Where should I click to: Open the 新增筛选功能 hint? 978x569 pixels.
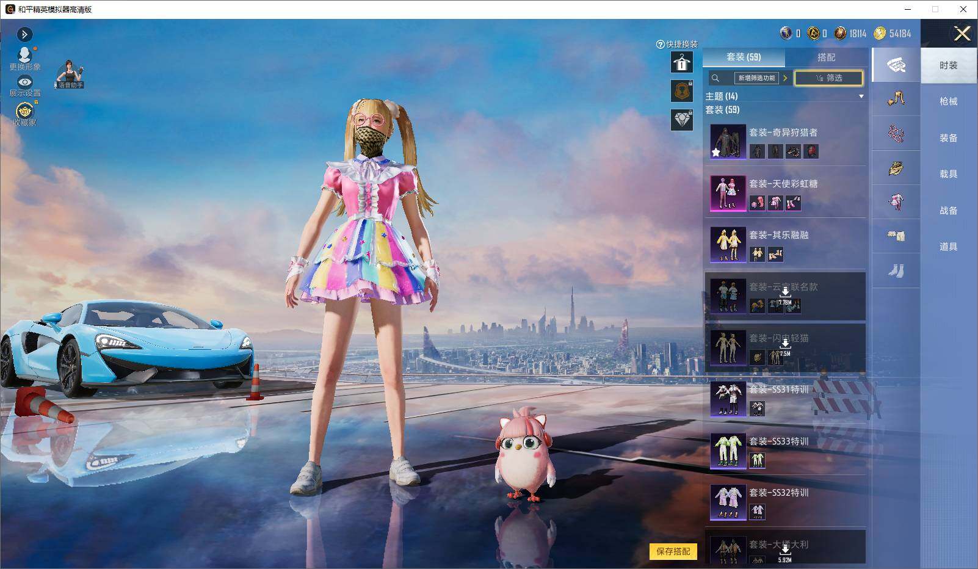click(757, 78)
